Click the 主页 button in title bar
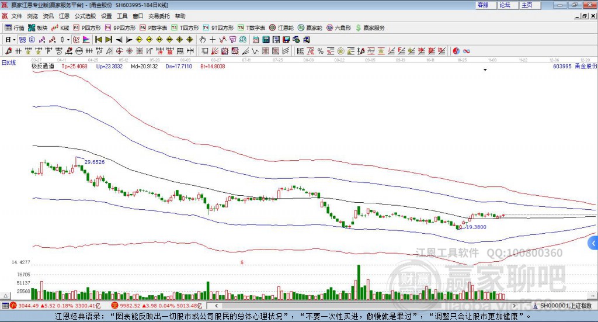 coord(530,5)
